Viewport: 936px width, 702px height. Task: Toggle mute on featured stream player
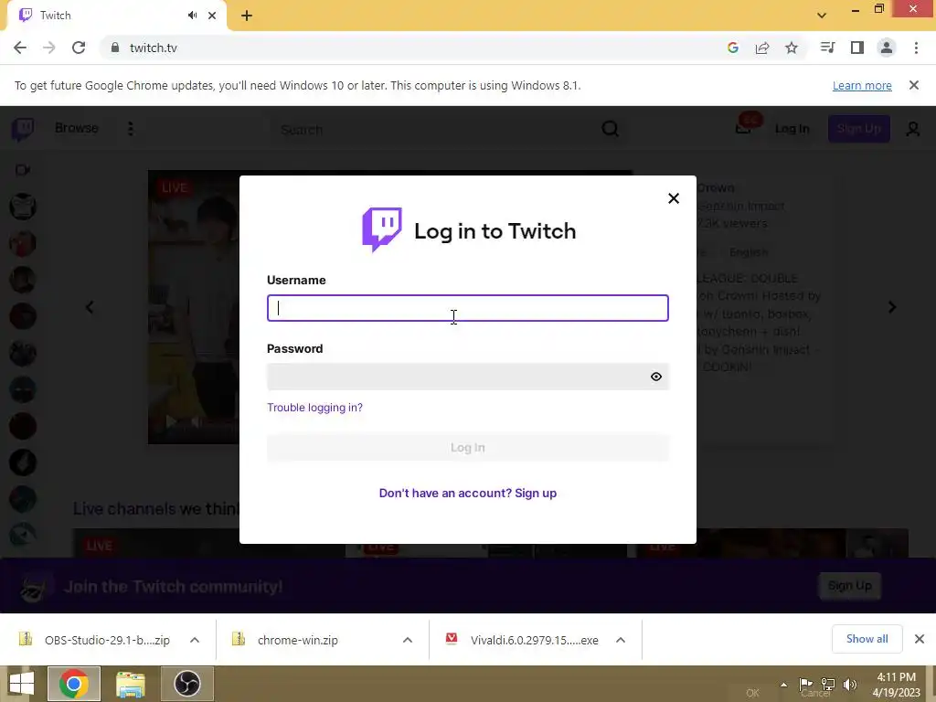pyautogui.click(x=196, y=422)
